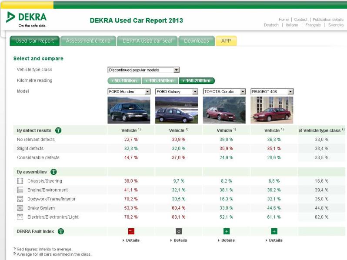The width and height of the screenshot is (347, 260).
Task: Open the Downloads tab
Action: [x=196, y=41]
